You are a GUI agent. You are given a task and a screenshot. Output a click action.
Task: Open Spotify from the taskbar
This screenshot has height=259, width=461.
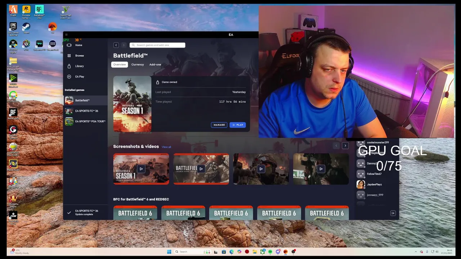[270, 252]
